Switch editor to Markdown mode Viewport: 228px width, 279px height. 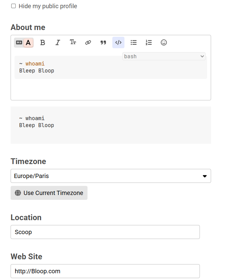pyautogui.click(x=19, y=43)
